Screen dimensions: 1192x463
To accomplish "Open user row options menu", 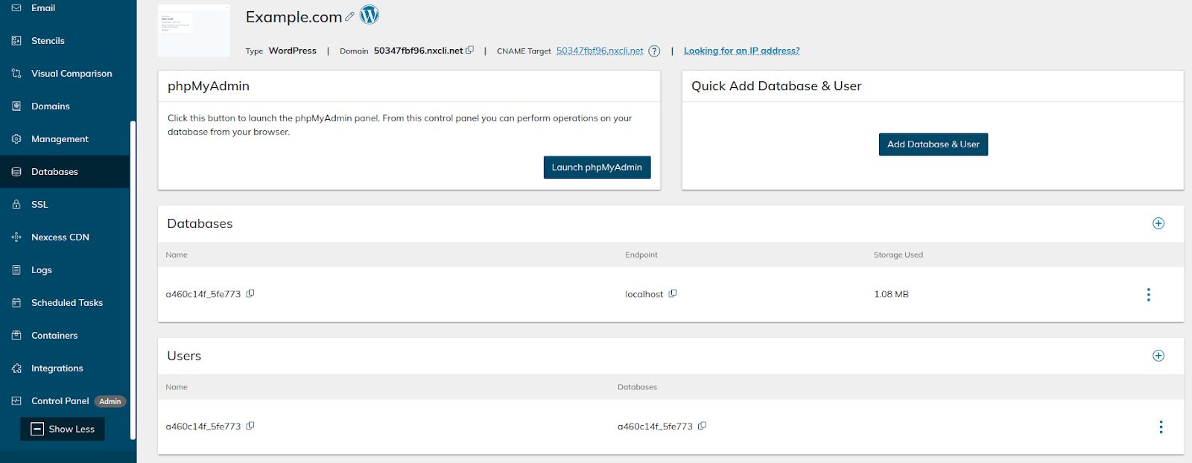I will pyautogui.click(x=1161, y=427).
